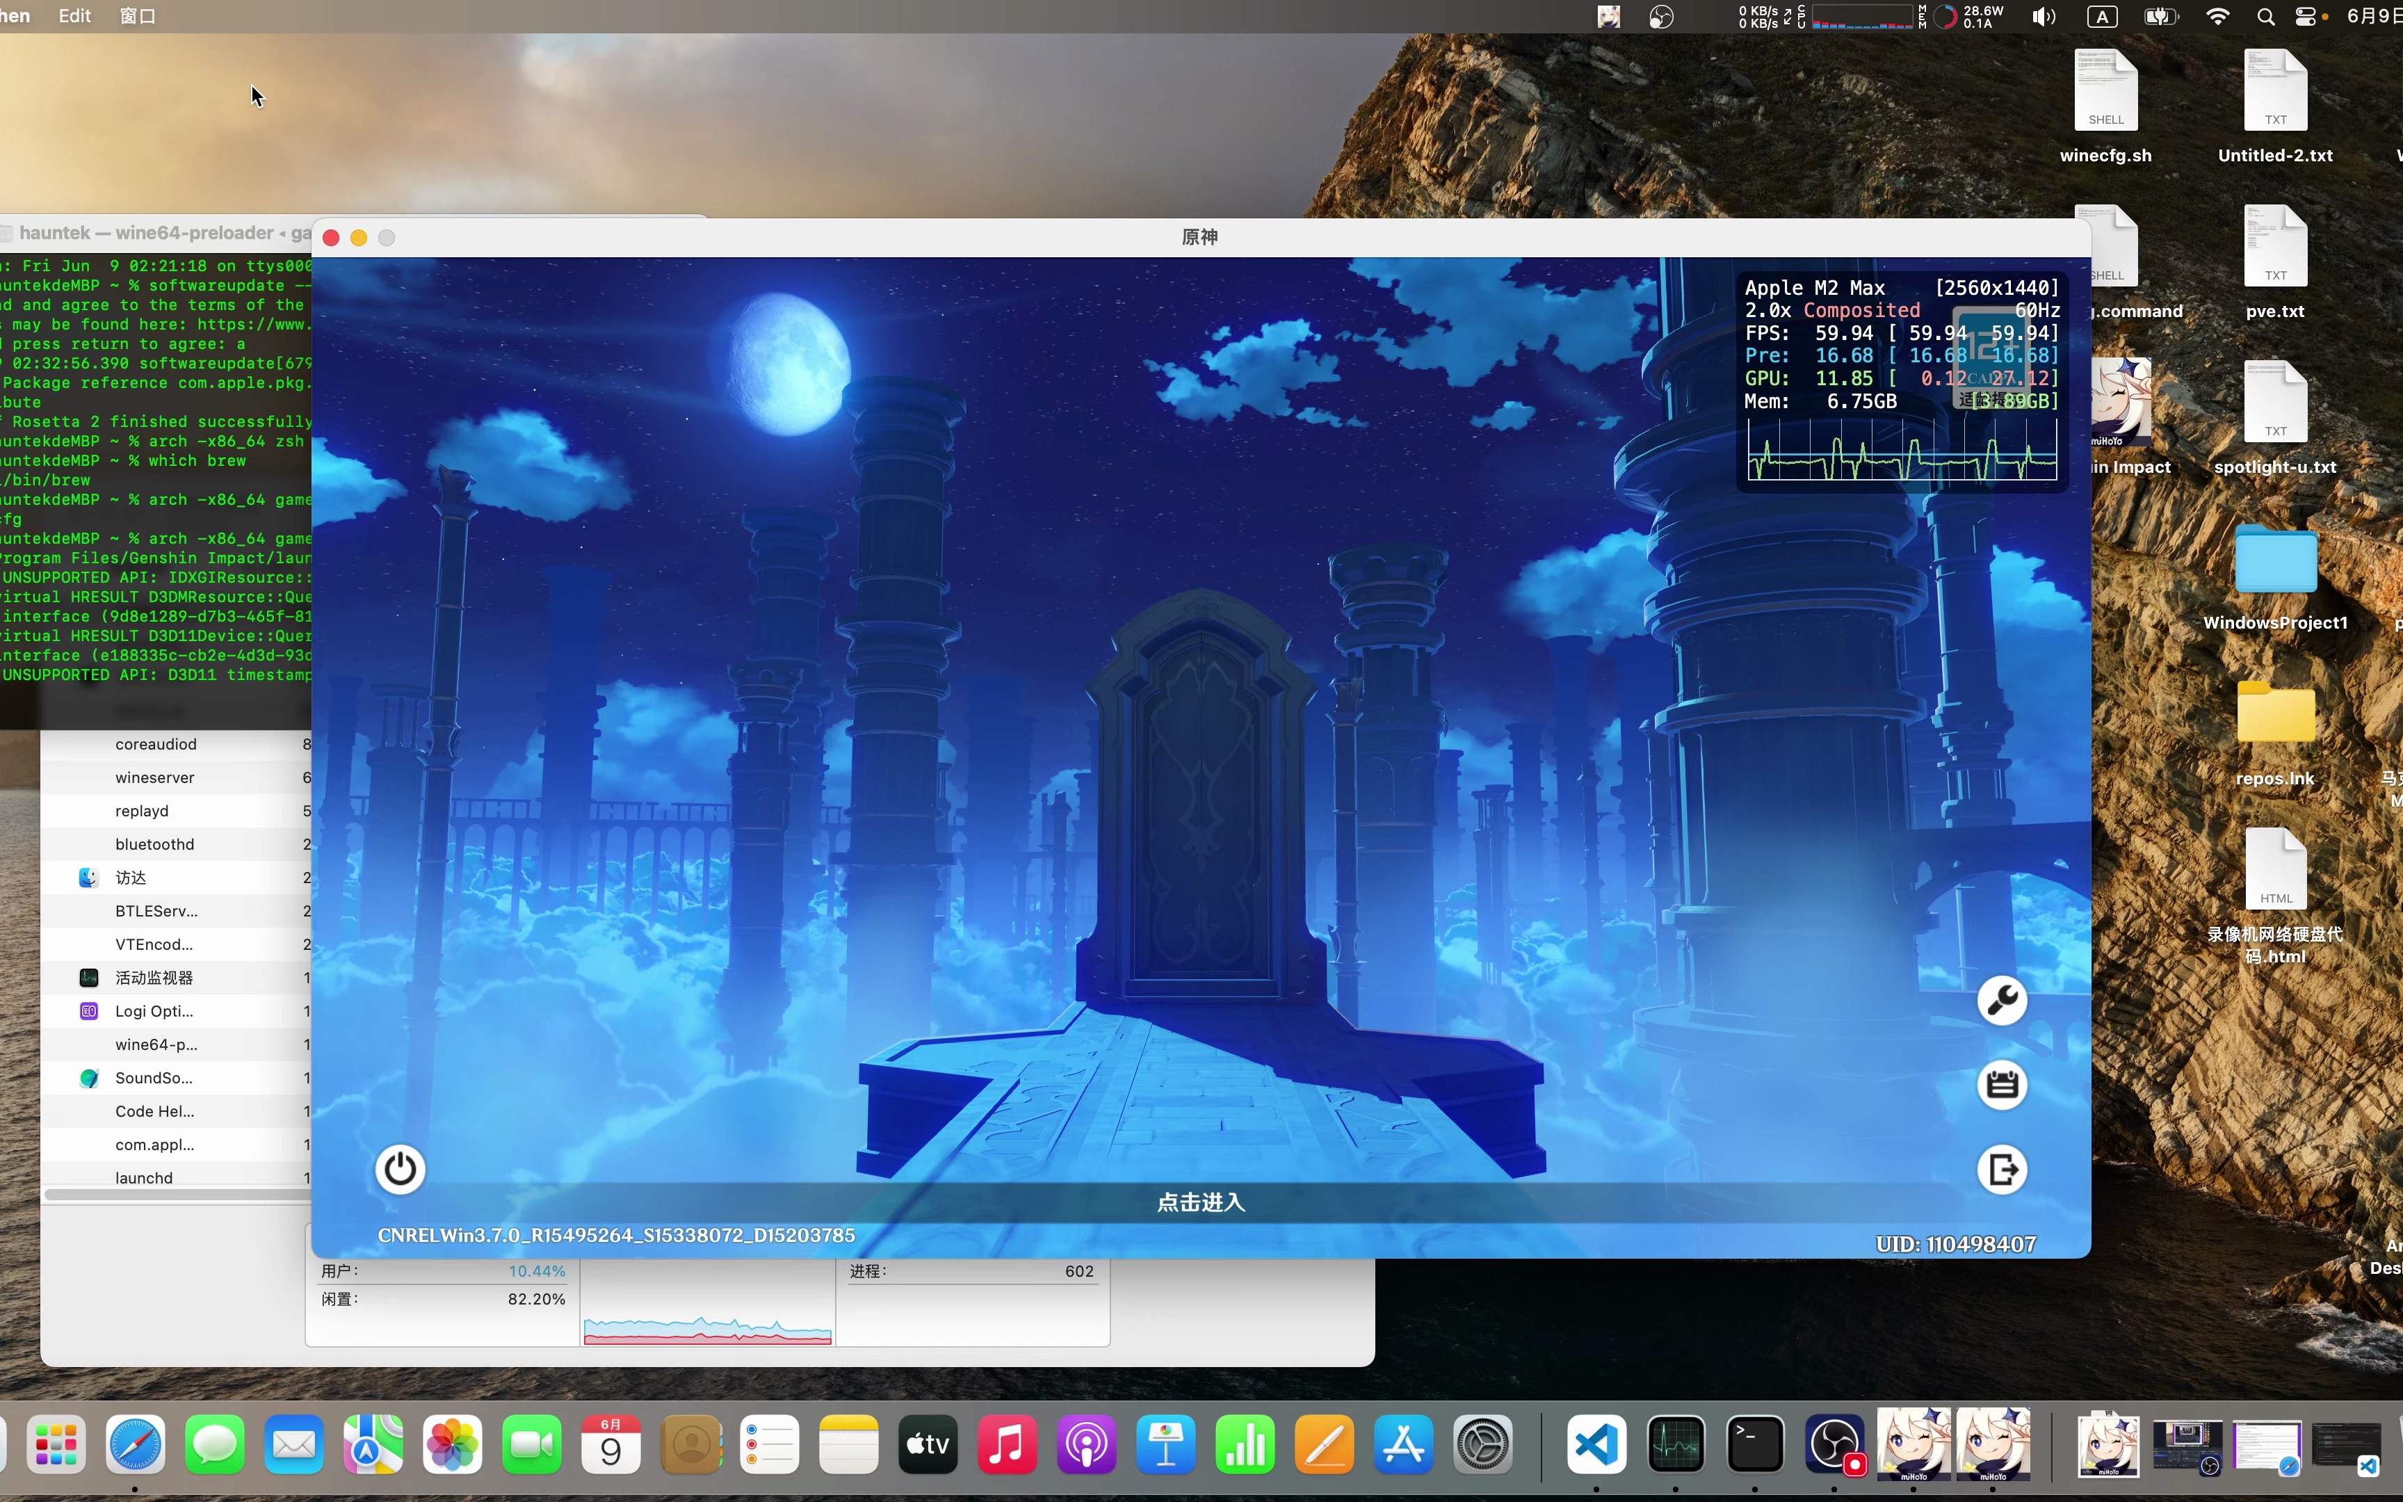
Task: Click the save log icon in the game launcher
Action: (2002, 1085)
